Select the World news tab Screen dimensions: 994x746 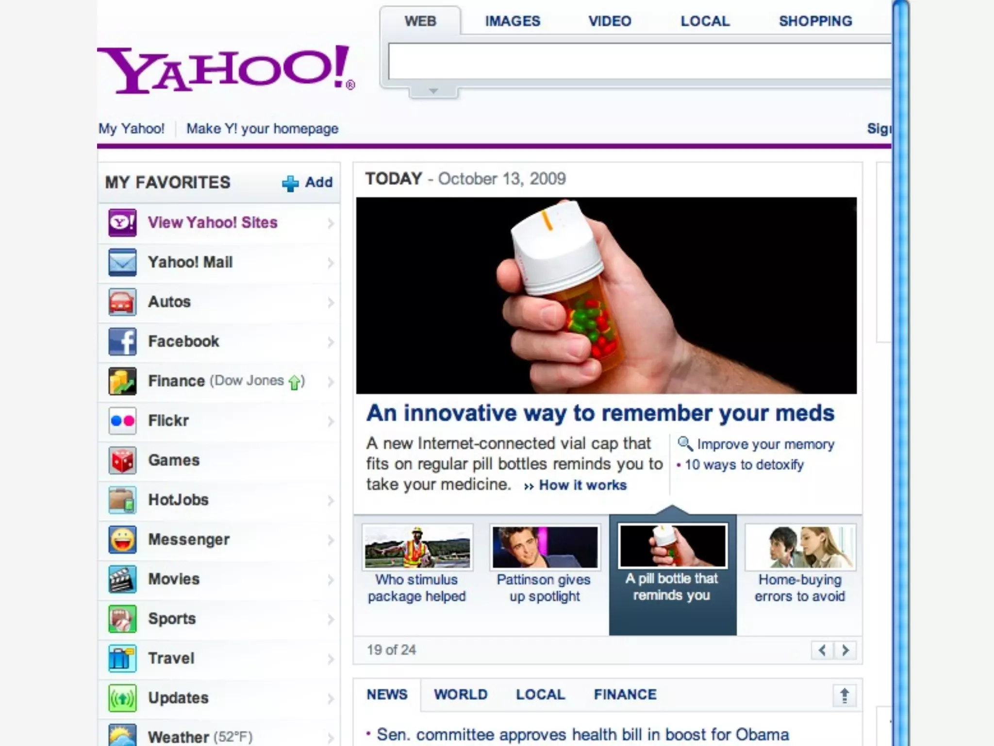461,695
